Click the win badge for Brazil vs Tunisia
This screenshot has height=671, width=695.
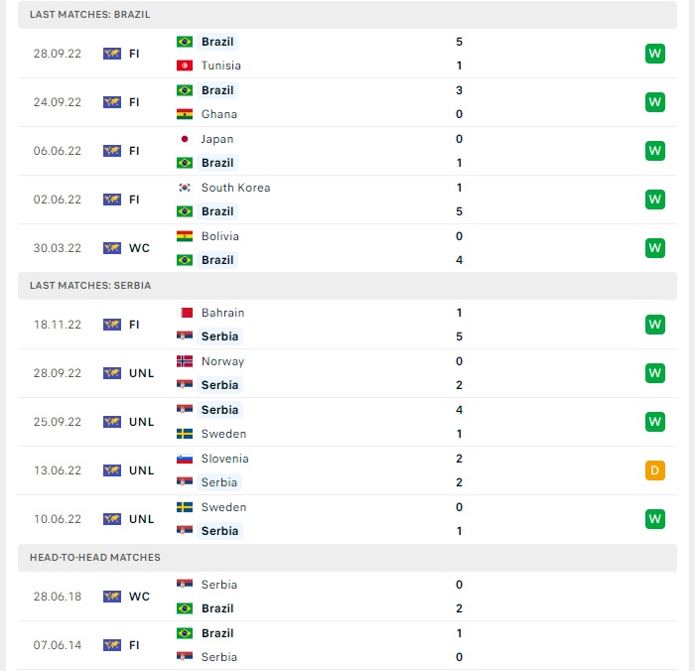tap(654, 54)
